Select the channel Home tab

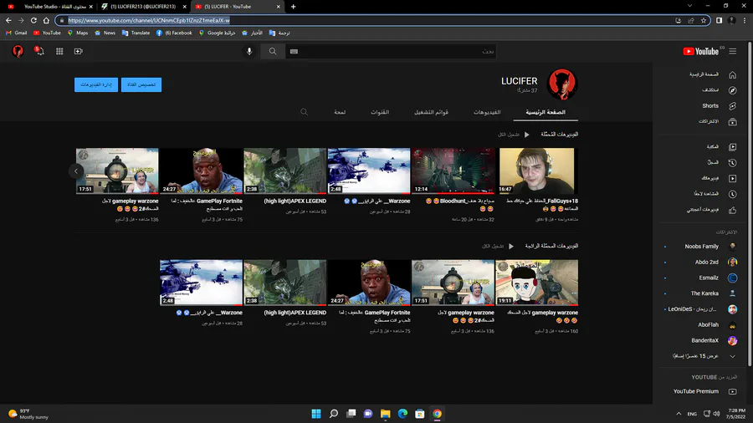click(x=546, y=112)
